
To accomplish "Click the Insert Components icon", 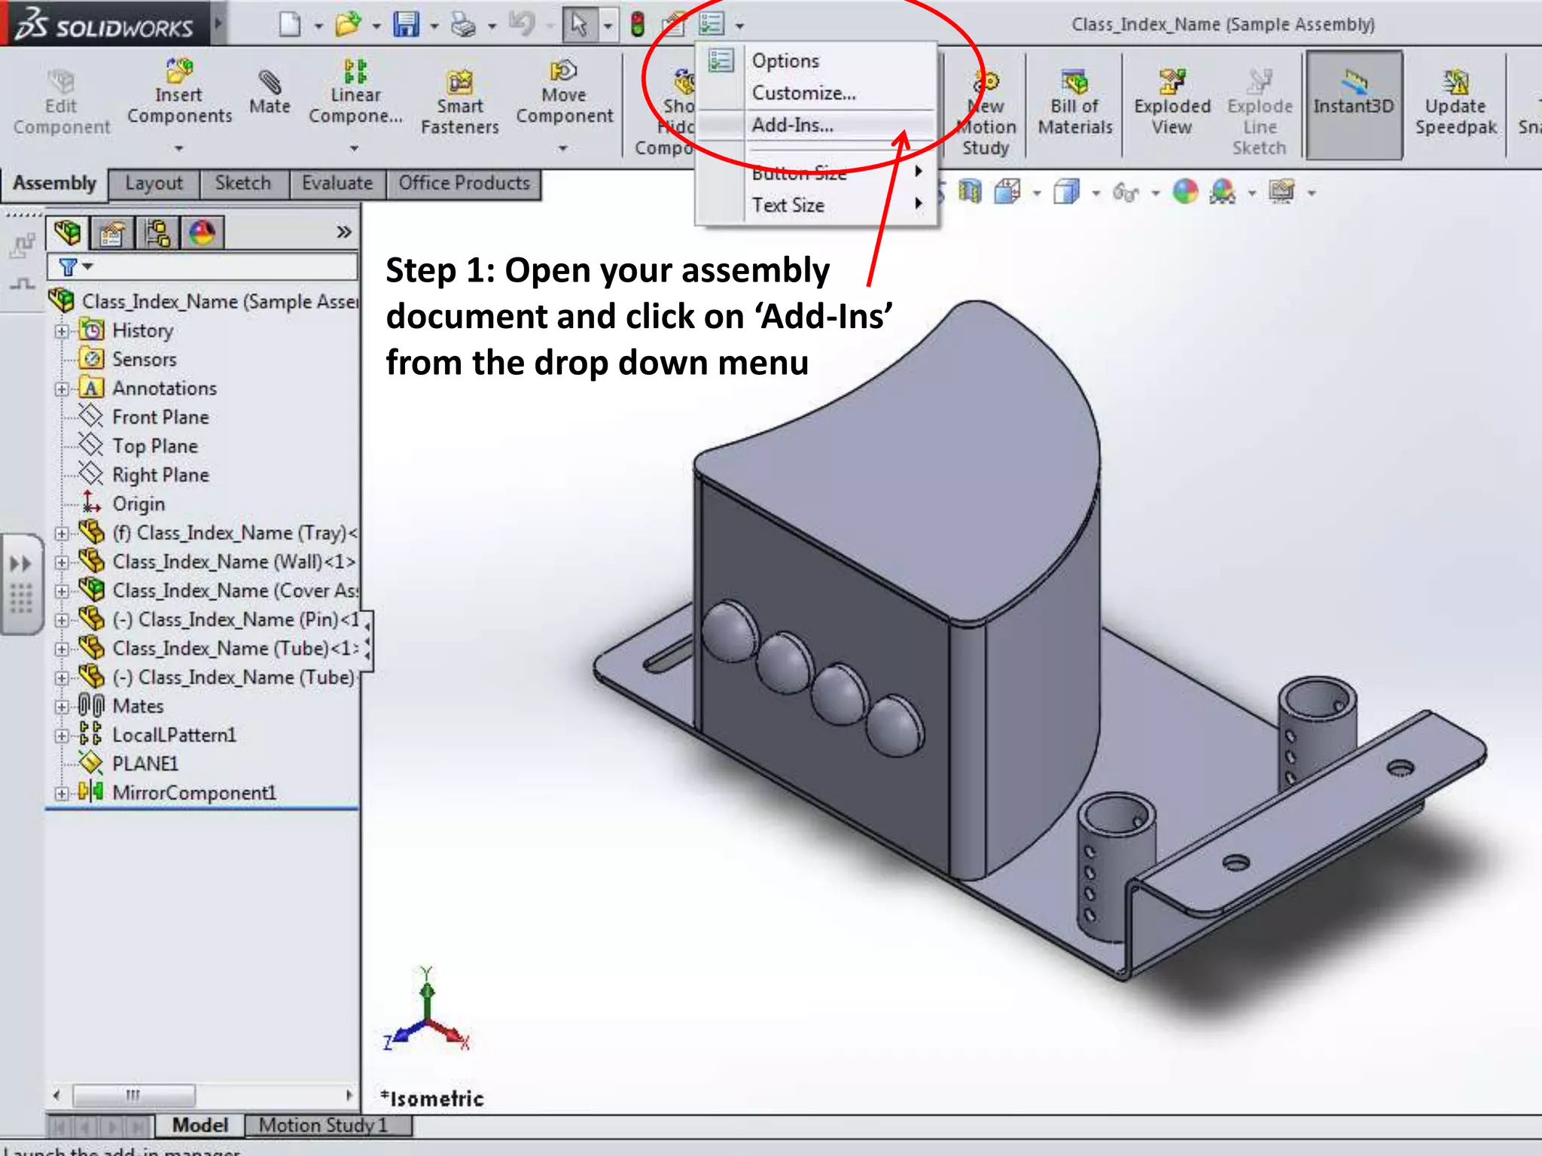I will (x=179, y=71).
